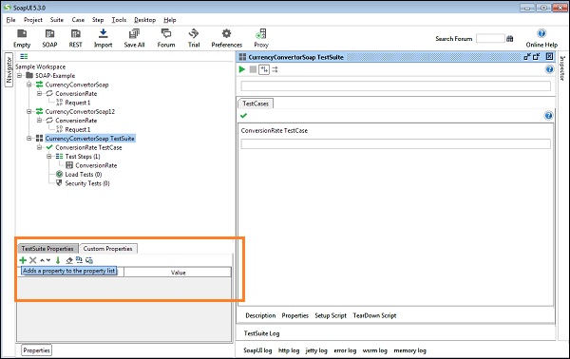The image size is (570, 359).
Task: Click the green checkmark create TestCase icon
Action: (243, 116)
